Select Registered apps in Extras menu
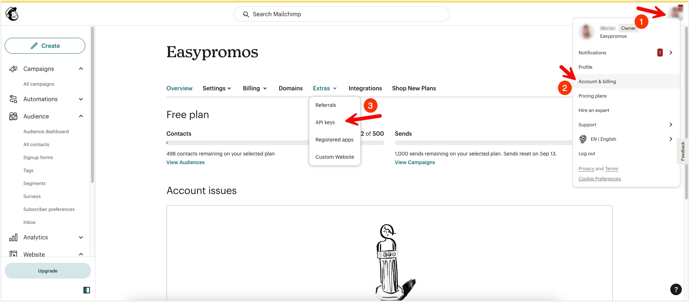689x302 pixels. pyautogui.click(x=334, y=140)
